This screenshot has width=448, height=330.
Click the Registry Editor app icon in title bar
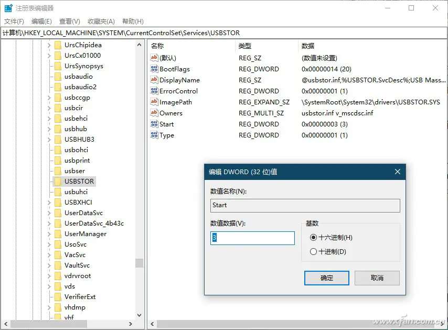8,8
